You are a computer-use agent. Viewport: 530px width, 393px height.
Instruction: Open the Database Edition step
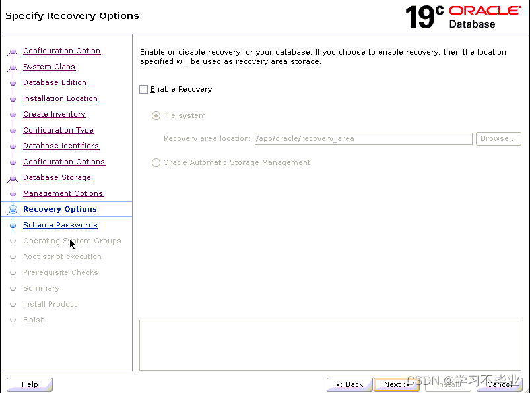[54, 82]
